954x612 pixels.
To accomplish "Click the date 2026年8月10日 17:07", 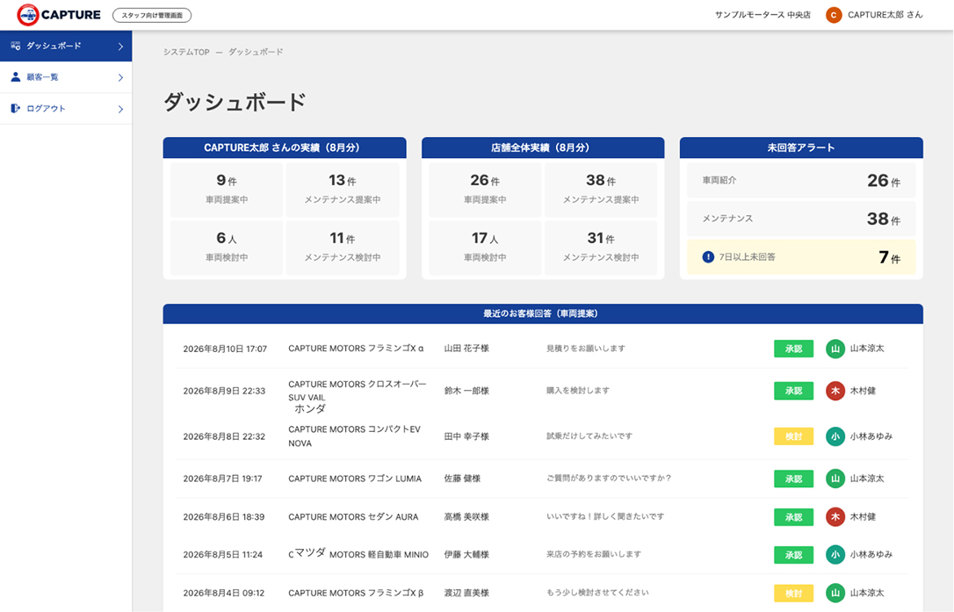I will (x=225, y=349).
